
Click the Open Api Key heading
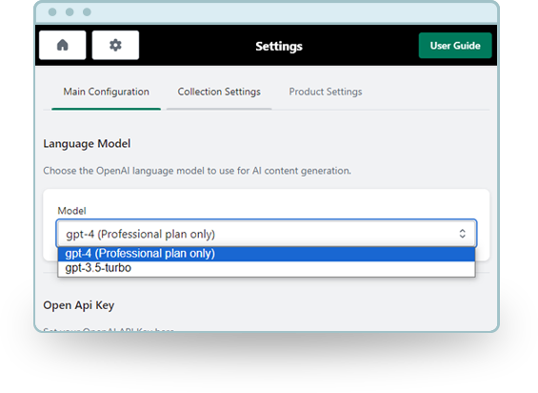click(x=79, y=305)
